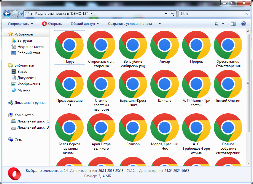The image size is (253, 184).
Task: Open the Загрузки folder
Action: click(25, 41)
